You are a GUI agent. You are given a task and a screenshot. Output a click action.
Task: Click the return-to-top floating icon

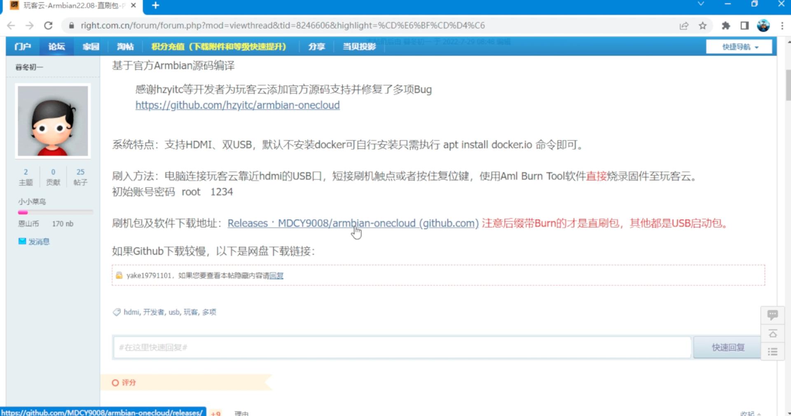click(x=772, y=333)
